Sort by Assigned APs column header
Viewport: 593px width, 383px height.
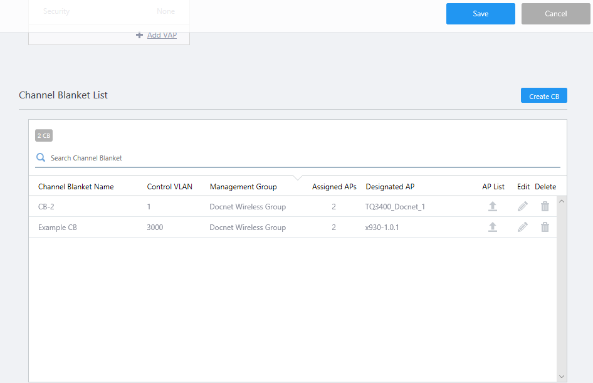coord(334,187)
